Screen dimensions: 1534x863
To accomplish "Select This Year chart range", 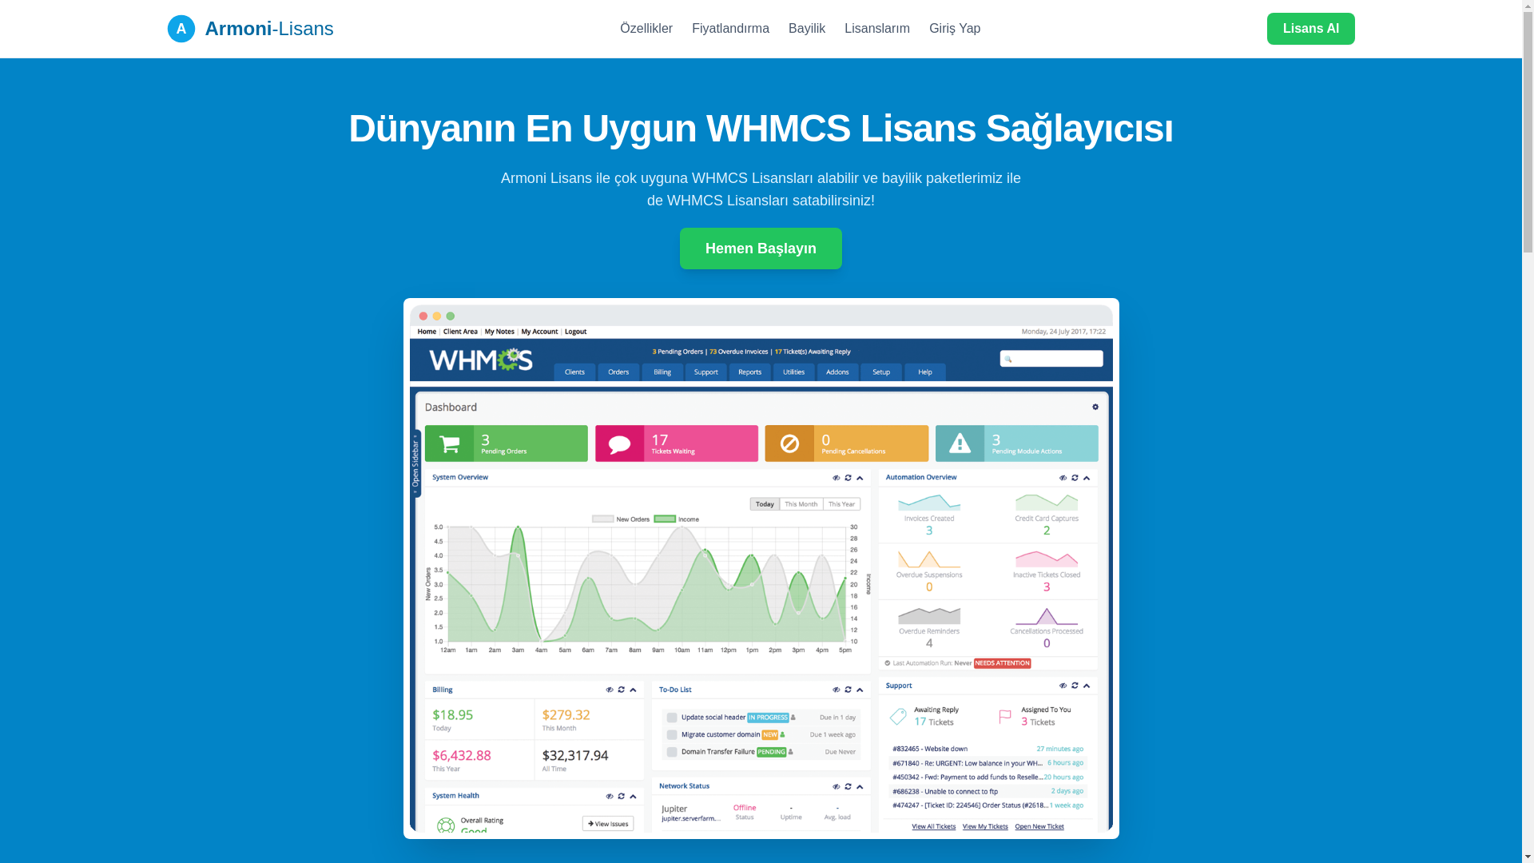I will [842, 504].
